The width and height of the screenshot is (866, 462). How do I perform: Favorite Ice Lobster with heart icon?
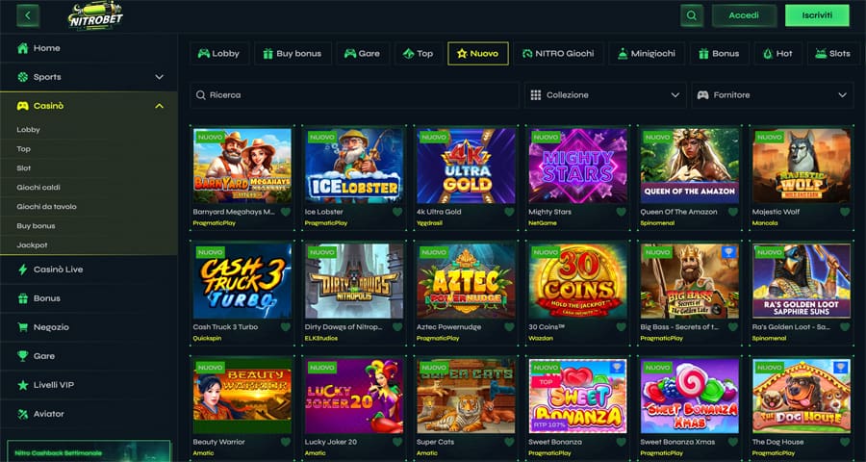(397, 212)
